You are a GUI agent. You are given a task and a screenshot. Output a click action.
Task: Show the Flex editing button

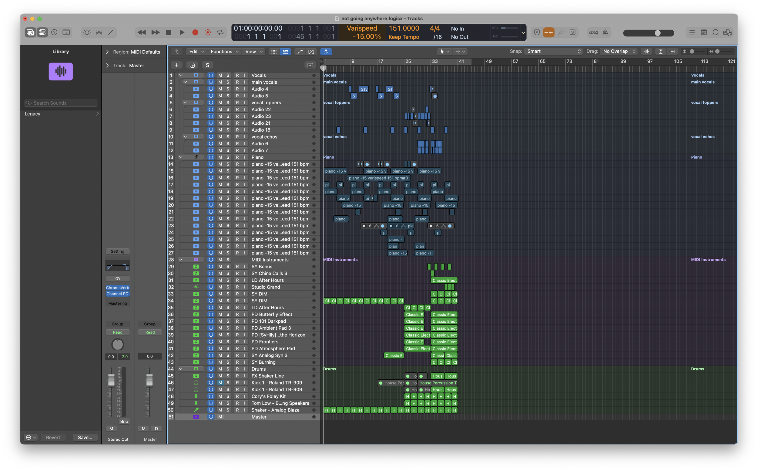point(311,52)
